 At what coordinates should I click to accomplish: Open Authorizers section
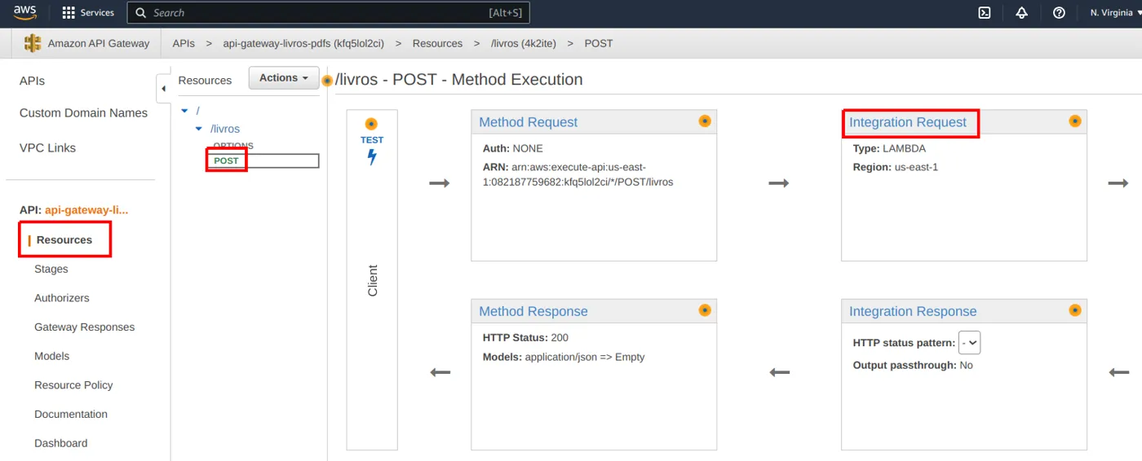point(62,298)
